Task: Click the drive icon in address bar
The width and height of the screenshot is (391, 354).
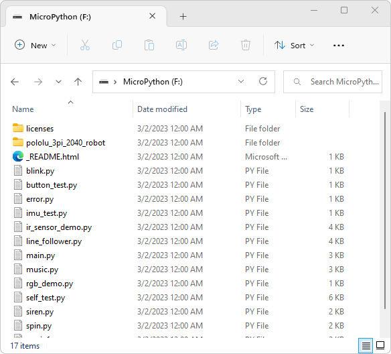Action: [104, 82]
